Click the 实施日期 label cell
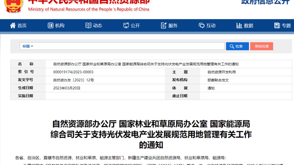The height and width of the screenshot is (165, 294). 28,96
